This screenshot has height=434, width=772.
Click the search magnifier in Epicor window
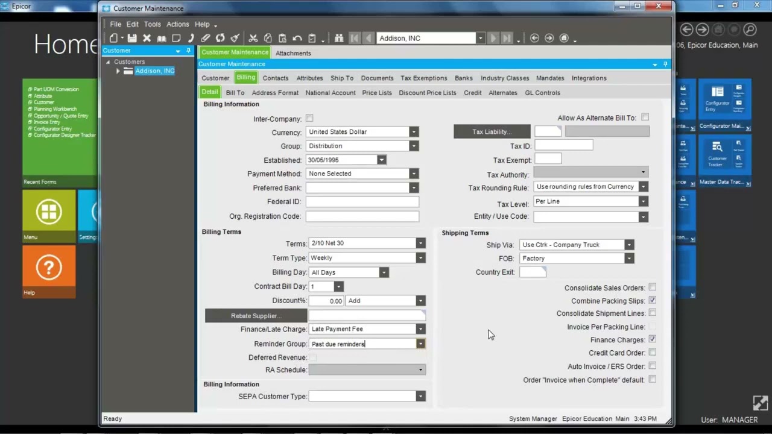[749, 29]
